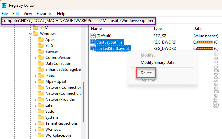This screenshot has width=222, height=139.
Task: Expand the safer key
Action: 35,106
